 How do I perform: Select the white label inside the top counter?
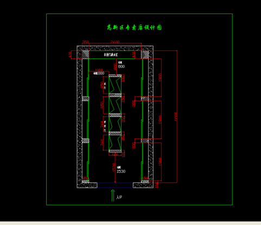pyautogui.click(x=111, y=55)
